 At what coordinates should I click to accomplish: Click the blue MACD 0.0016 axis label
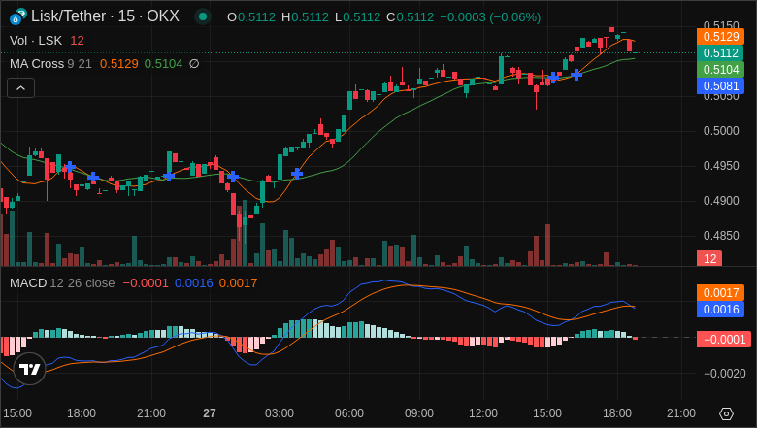[x=720, y=310]
